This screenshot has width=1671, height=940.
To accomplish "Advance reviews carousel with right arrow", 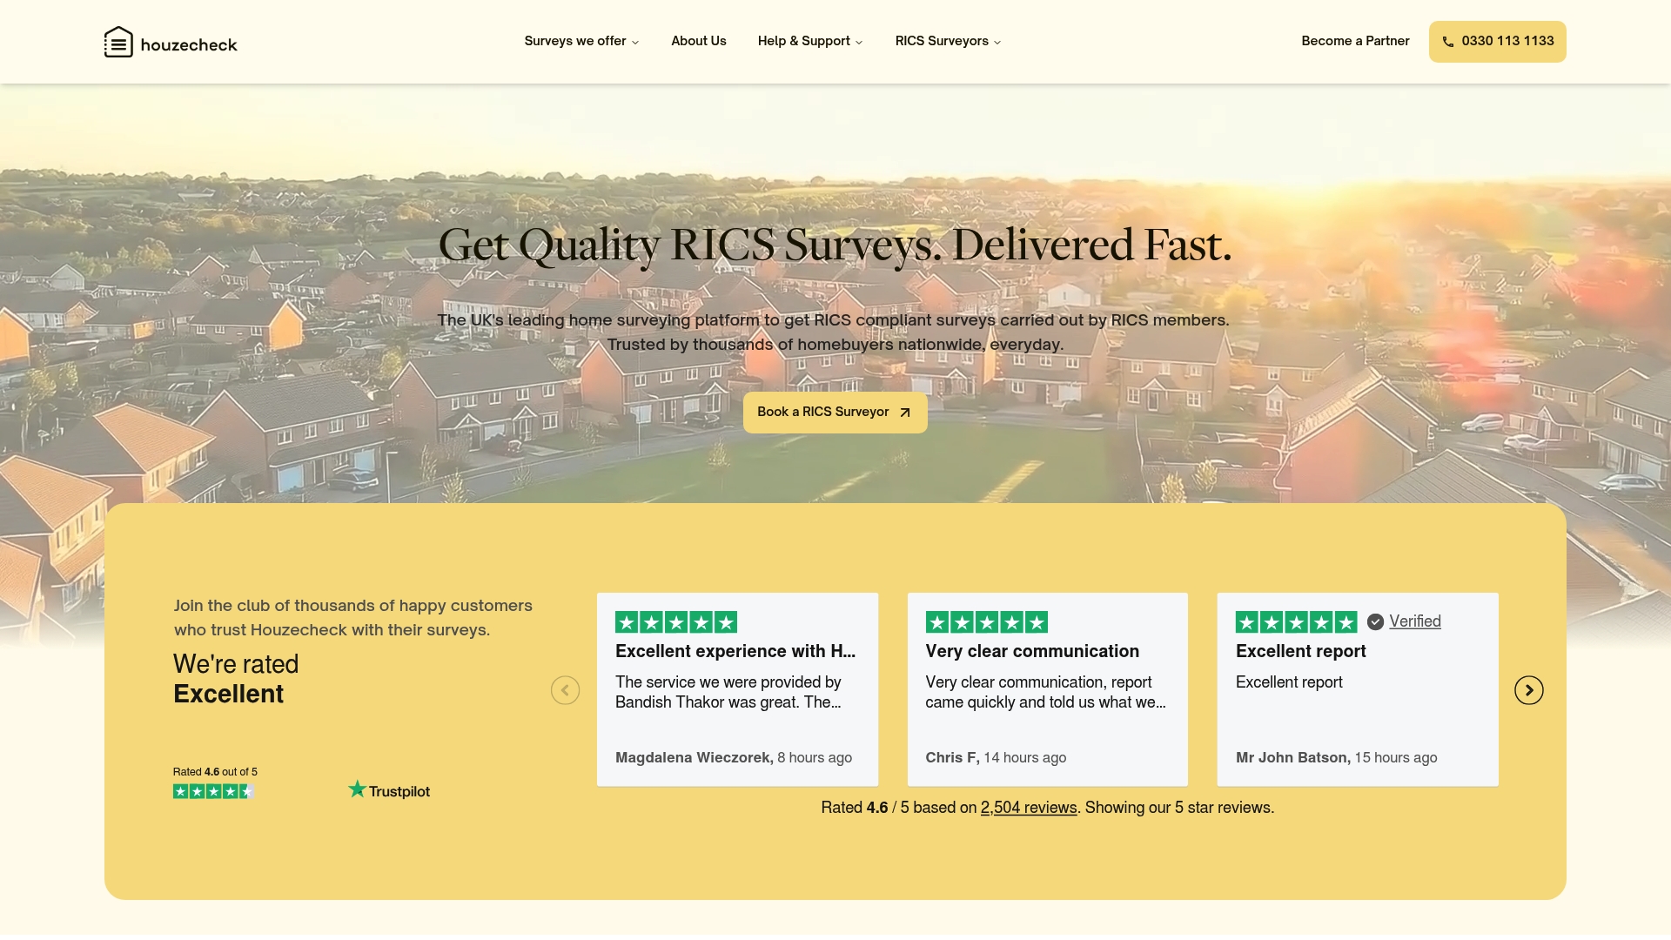I will pos(1529,690).
